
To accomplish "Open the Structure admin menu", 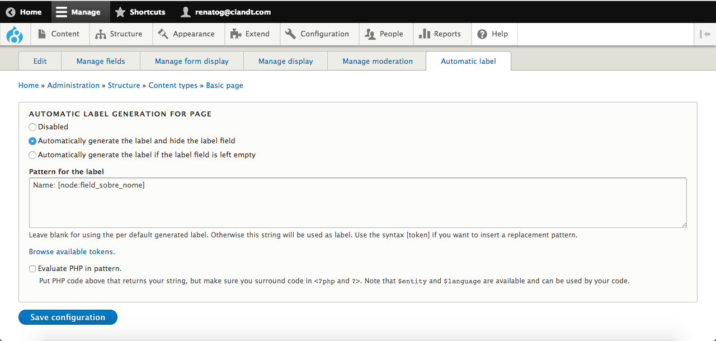I will [119, 34].
